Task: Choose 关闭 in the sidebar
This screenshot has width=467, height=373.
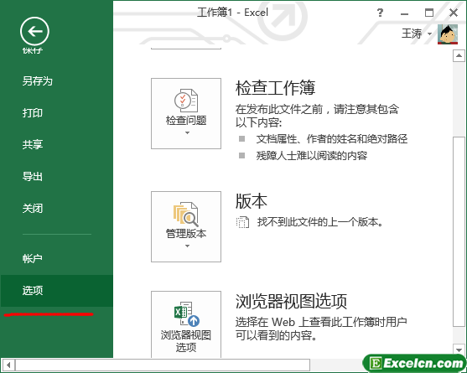Action: pyautogui.click(x=33, y=209)
